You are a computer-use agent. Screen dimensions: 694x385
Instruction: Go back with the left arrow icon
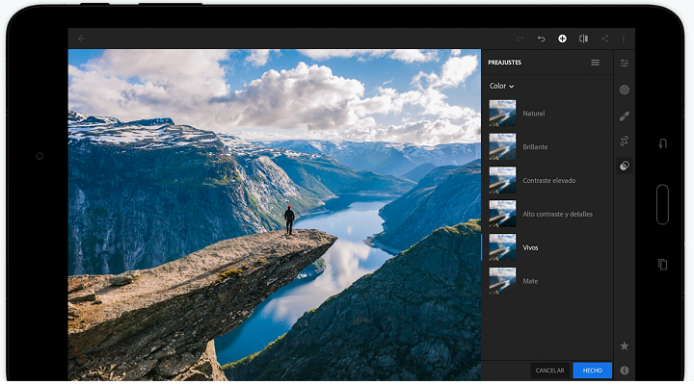pyautogui.click(x=81, y=38)
